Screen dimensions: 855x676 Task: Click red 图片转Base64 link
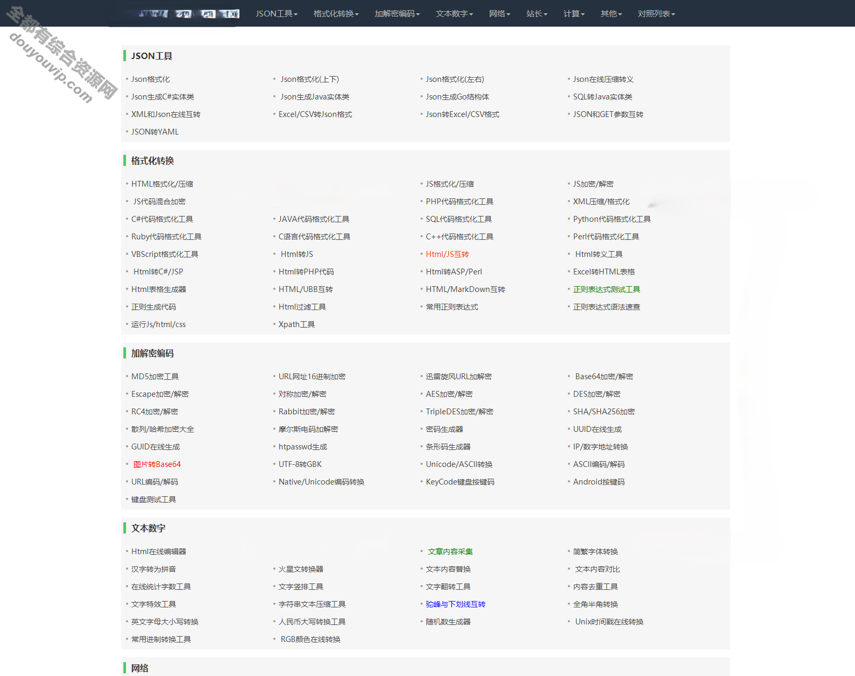[157, 464]
